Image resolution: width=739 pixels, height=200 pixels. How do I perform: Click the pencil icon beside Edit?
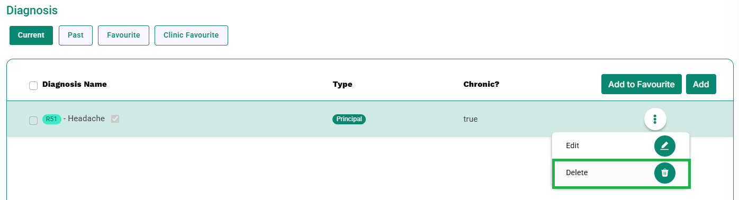pos(665,146)
